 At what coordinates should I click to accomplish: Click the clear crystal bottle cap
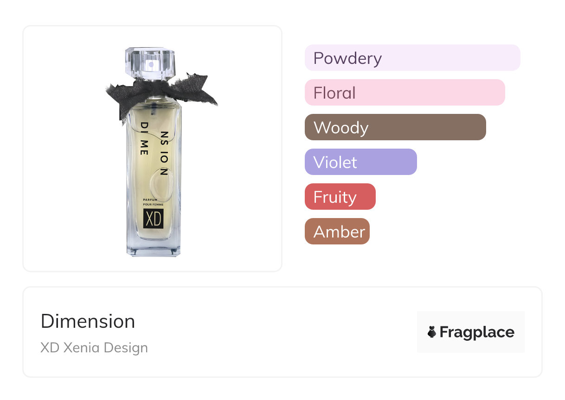[x=150, y=60]
